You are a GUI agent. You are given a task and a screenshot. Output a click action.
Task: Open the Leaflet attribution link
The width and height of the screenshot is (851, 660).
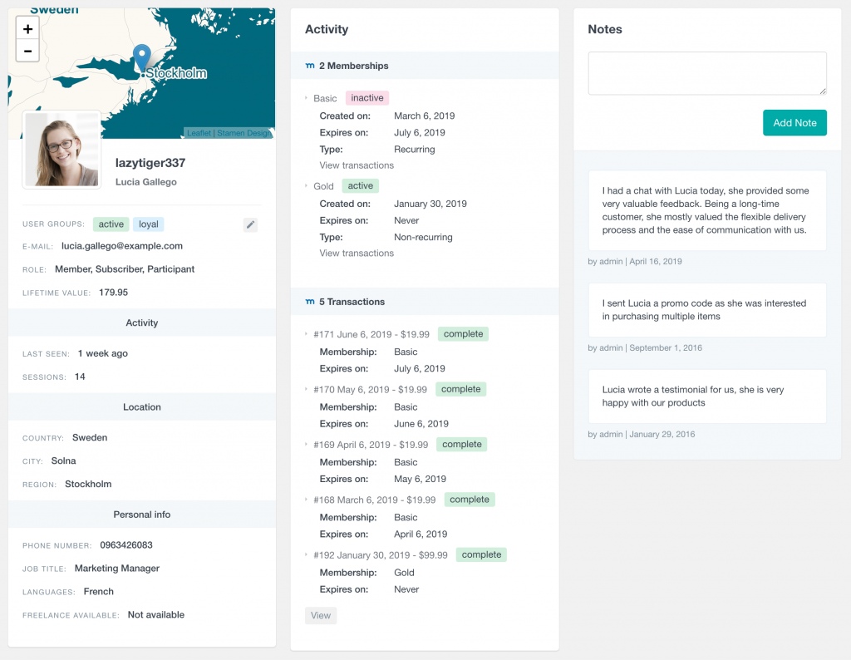[199, 132]
